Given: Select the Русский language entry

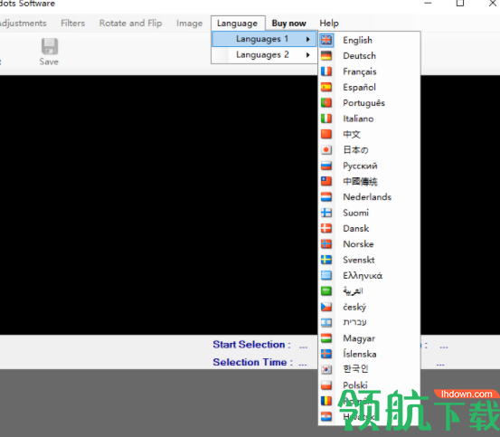Looking at the screenshot, I should pyautogui.click(x=369, y=166).
